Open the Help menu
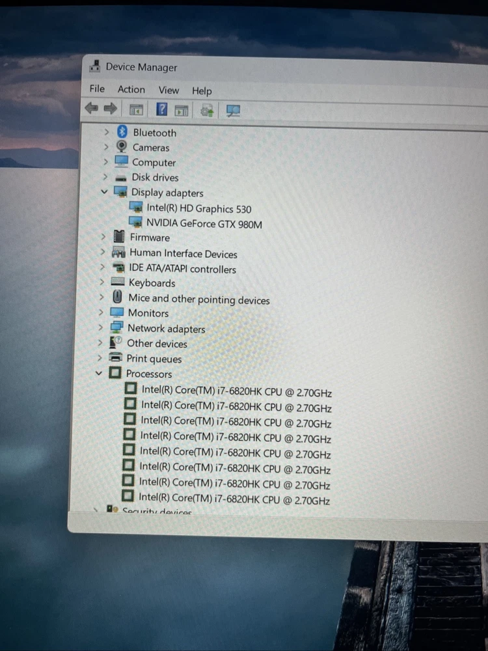This screenshot has width=488, height=651. pyautogui.click(x=202, y=91)
